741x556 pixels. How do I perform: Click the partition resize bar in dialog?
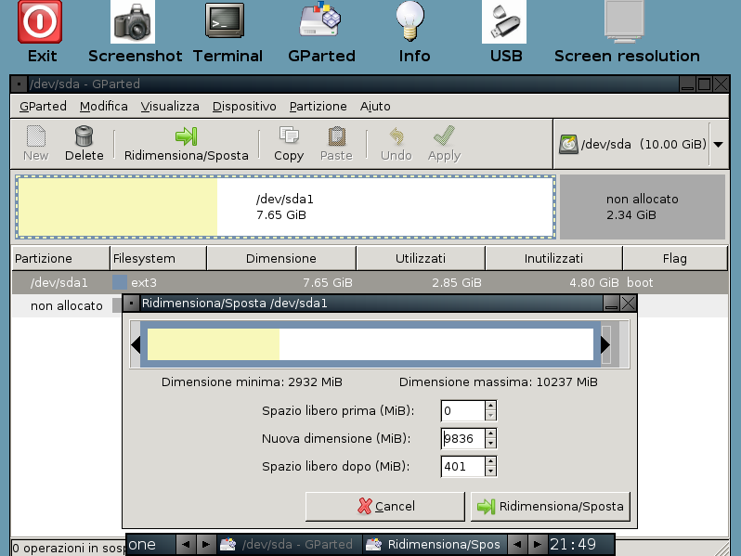(370, 344)
